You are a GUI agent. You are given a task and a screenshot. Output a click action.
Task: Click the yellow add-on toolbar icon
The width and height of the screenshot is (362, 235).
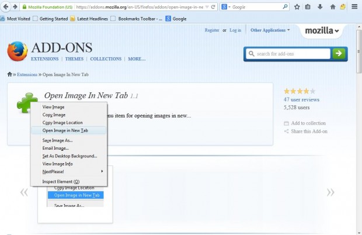(343, 6)
